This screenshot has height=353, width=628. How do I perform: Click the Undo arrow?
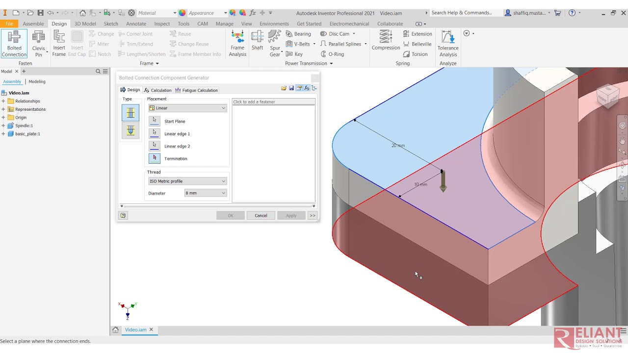[50, 13]
